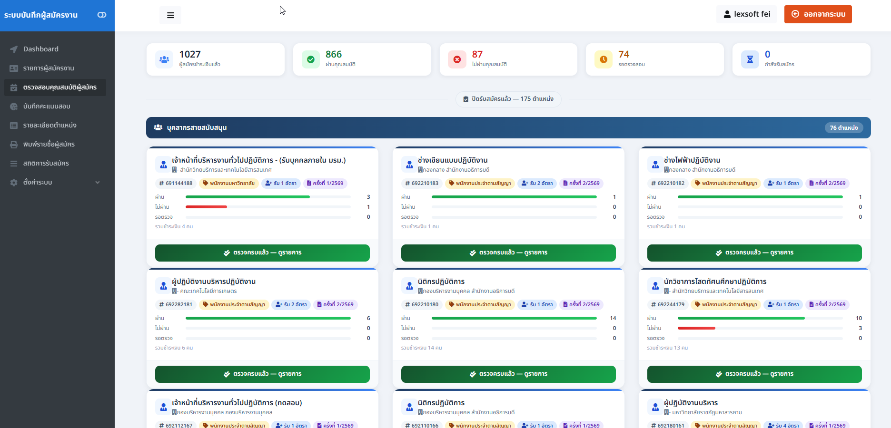The height and width of the screenshot is (428, 891).
Task: Open ตรวจครบแล้ว button for นักวิชาการโสตทัศนศึกษาปฏิบัติการ
Action: tap(754, 374)
